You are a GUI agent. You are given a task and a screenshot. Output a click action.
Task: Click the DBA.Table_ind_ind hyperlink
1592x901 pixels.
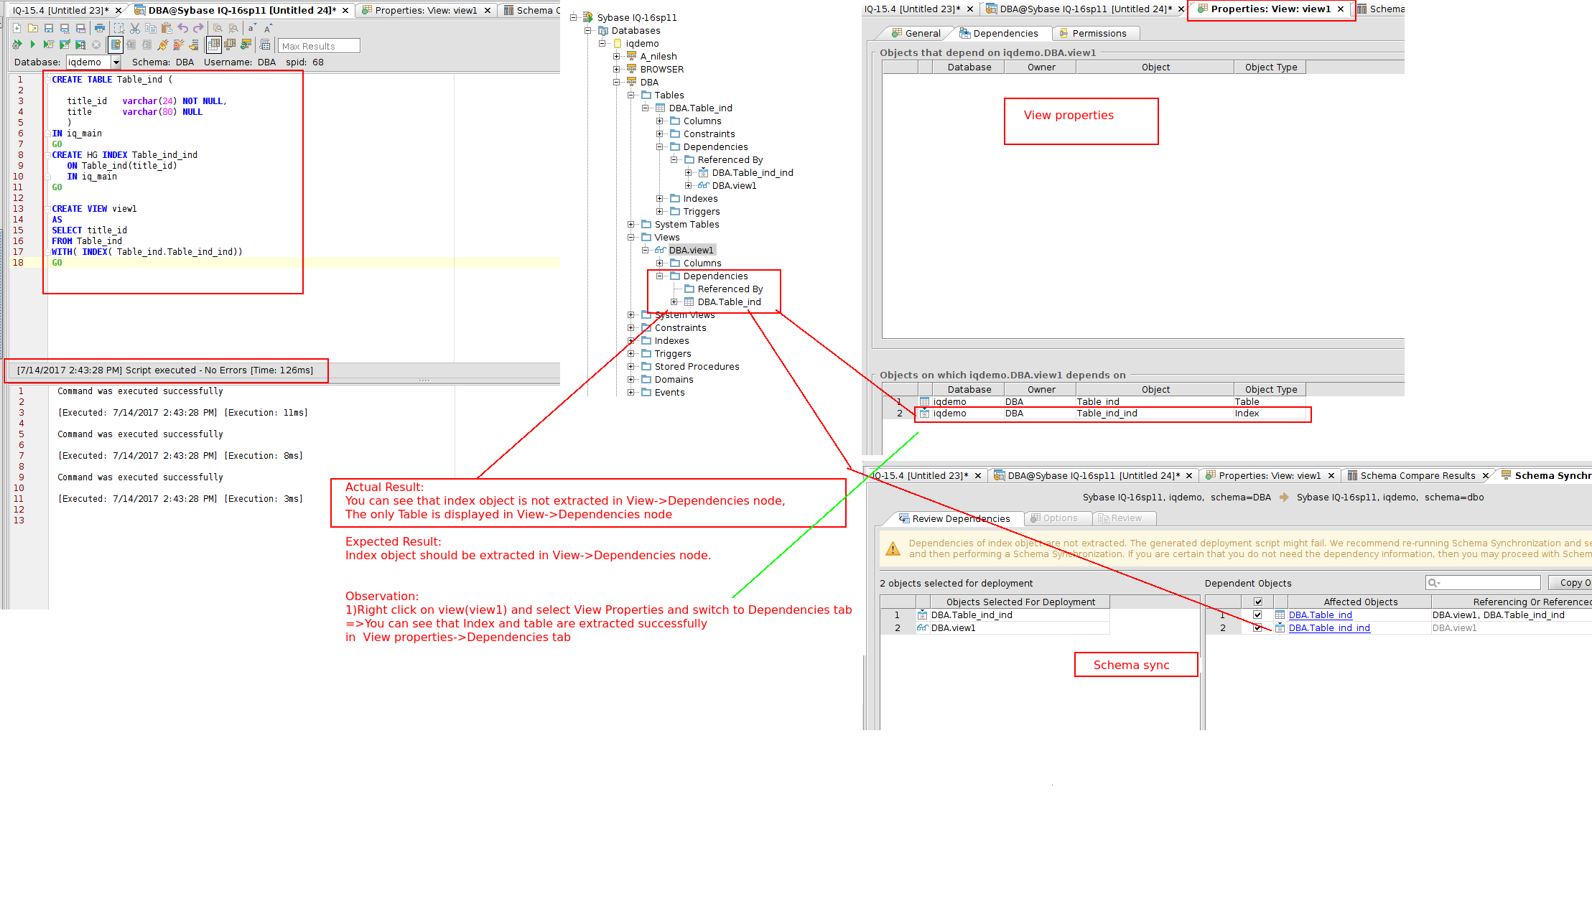coord(1328,627)
